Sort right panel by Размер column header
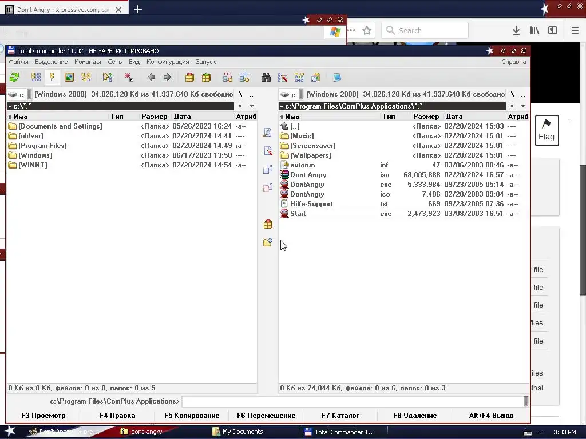 426,117
